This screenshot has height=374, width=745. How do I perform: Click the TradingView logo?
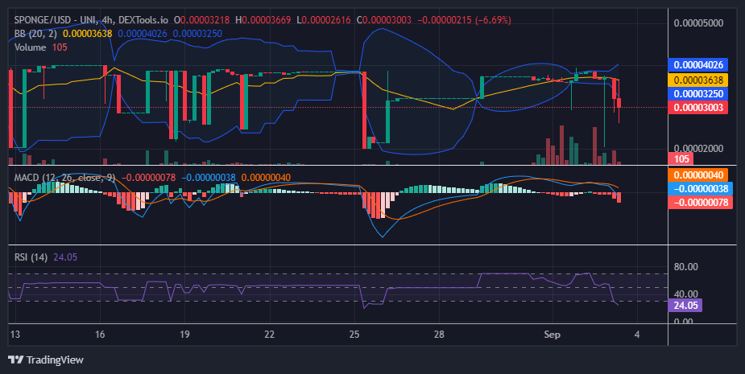point(46,360)
